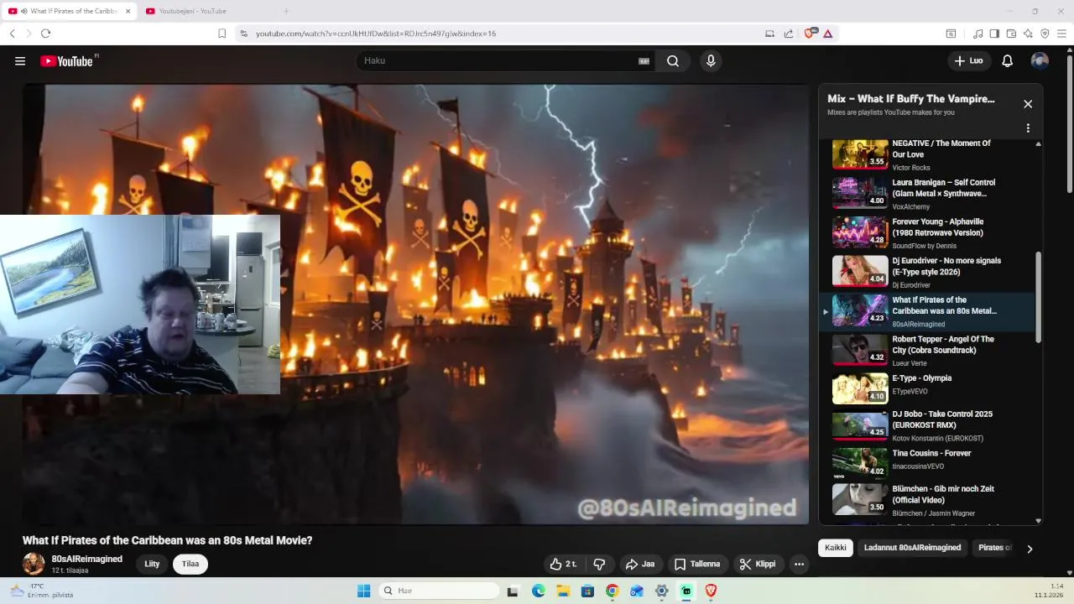This screenshot has width=1074, height=604.
Task: Start voice search with the microphone icon
Action: tap(711, 61)
